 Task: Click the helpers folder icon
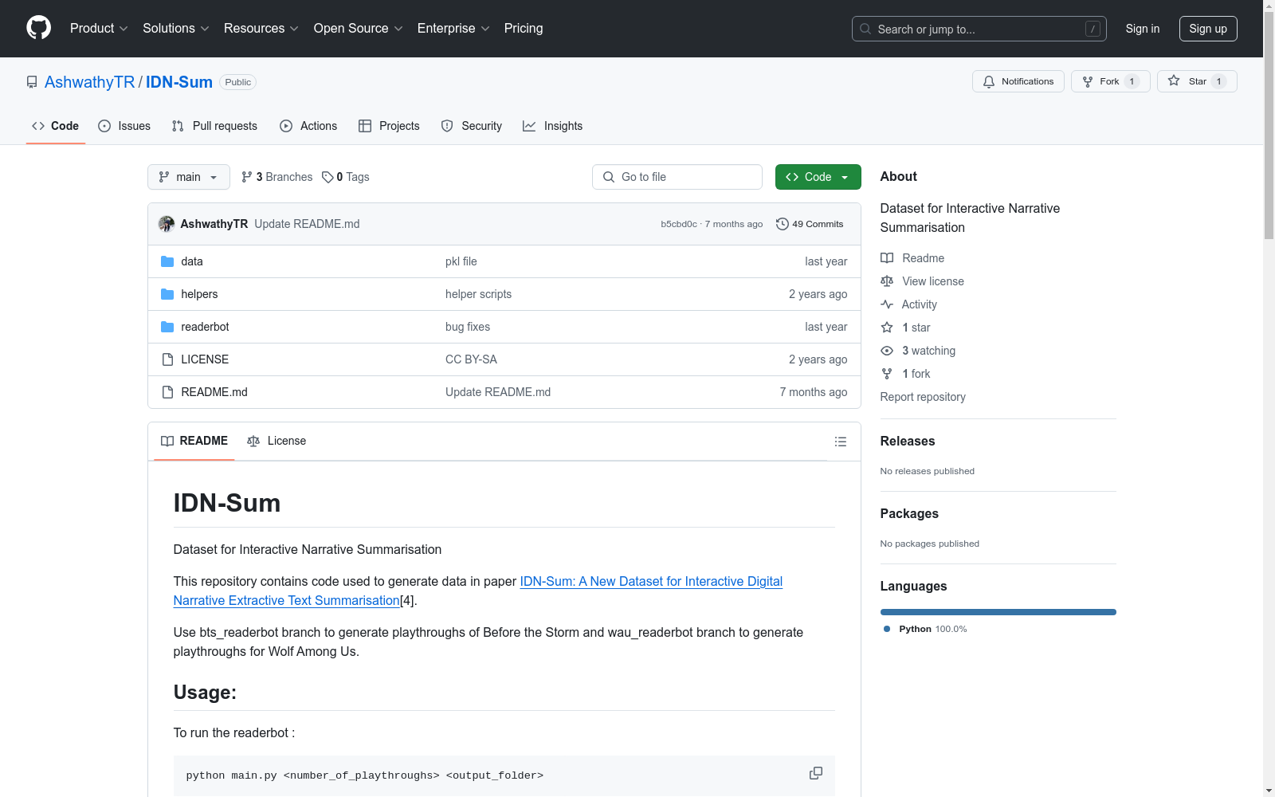click(167, 294)
